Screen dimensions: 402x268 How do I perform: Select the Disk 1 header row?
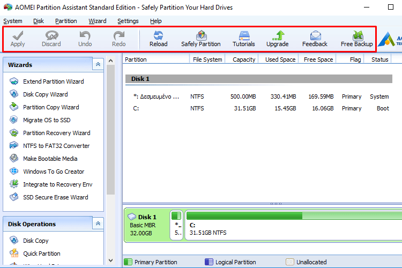tap(259, 79)
